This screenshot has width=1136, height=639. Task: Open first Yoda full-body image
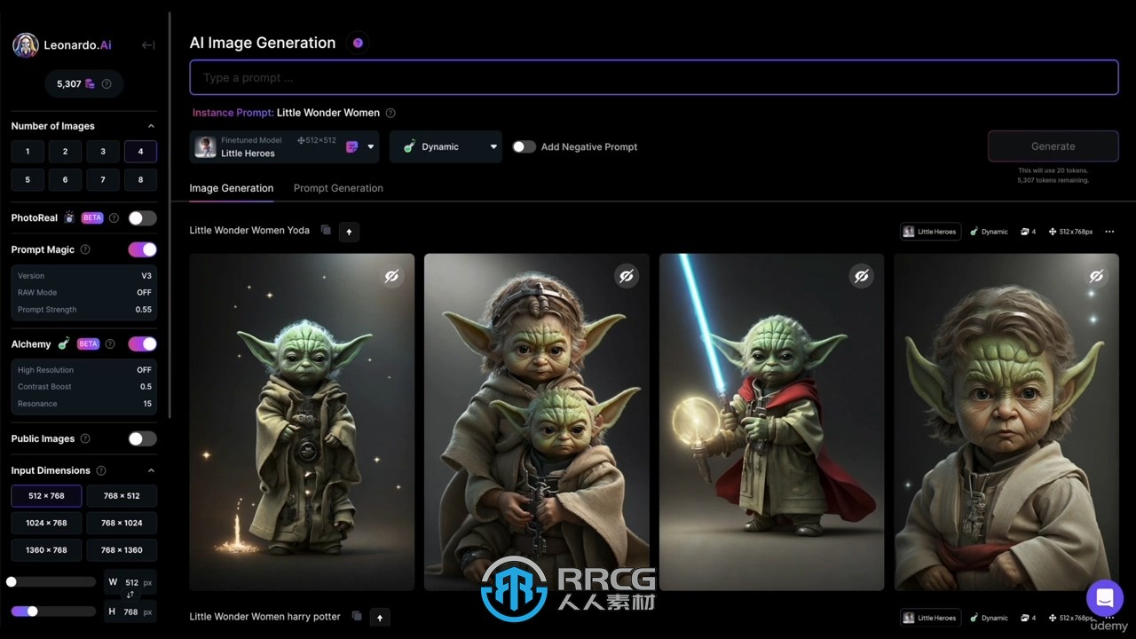(x=302, y=422)
